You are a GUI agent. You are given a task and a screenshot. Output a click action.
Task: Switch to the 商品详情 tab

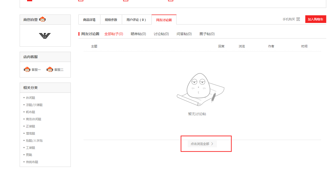89,20
